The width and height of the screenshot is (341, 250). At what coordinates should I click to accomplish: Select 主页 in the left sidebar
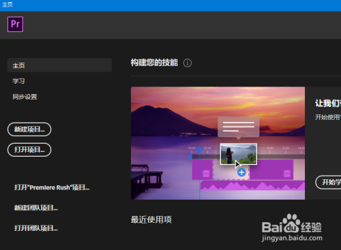pos(59,65)
